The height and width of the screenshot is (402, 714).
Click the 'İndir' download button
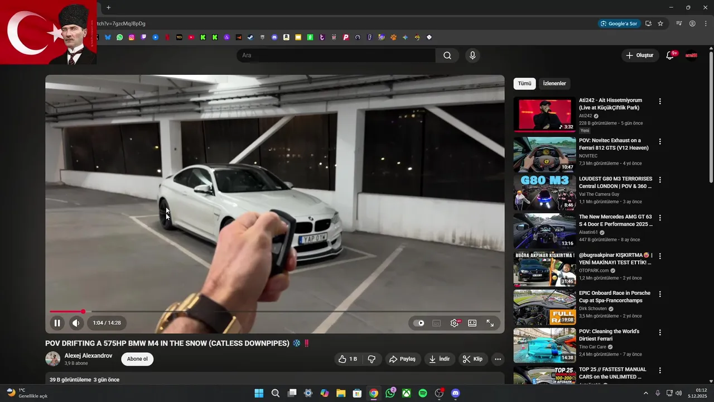(x=439, y=359)
